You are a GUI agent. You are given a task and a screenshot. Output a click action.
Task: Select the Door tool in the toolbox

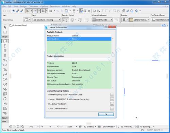[x=5, y=46]
